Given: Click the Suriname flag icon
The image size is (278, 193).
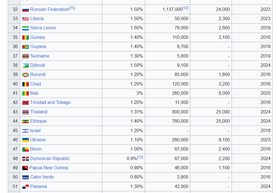Looking at the screenshot, I should 25,56.
